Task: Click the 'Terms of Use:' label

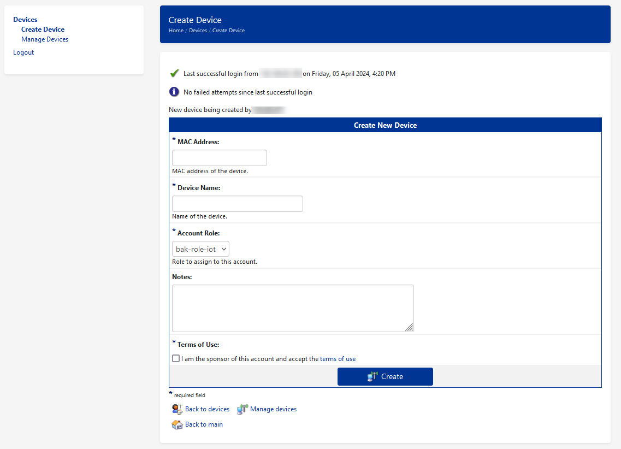Action: [x=198, y=345]
